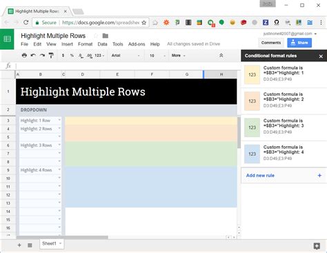Open the Highlight: 1 yellow rule

pyautogui.click(x=284, y=74)
